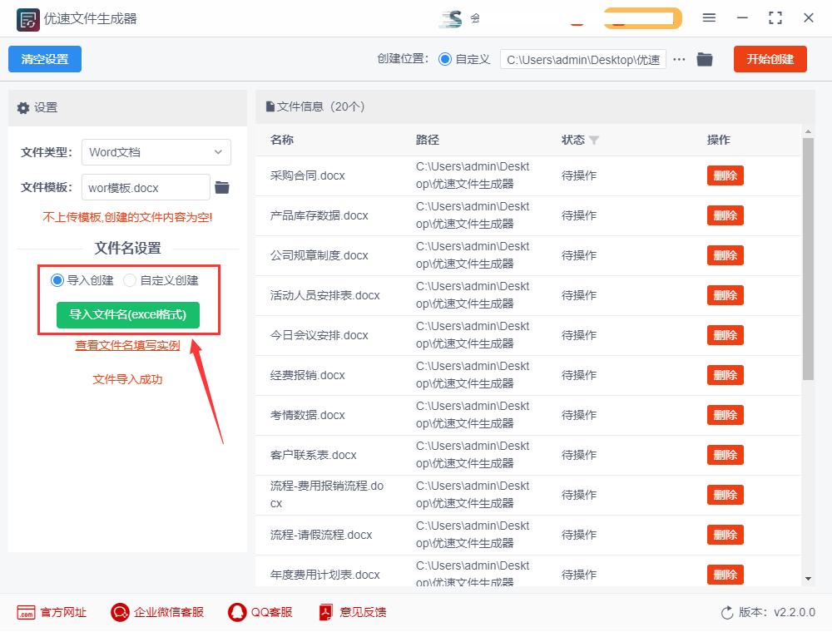Screen dimensions: 832x632
Task: Open the hamburger menu at top right
Action: point(710,17)
